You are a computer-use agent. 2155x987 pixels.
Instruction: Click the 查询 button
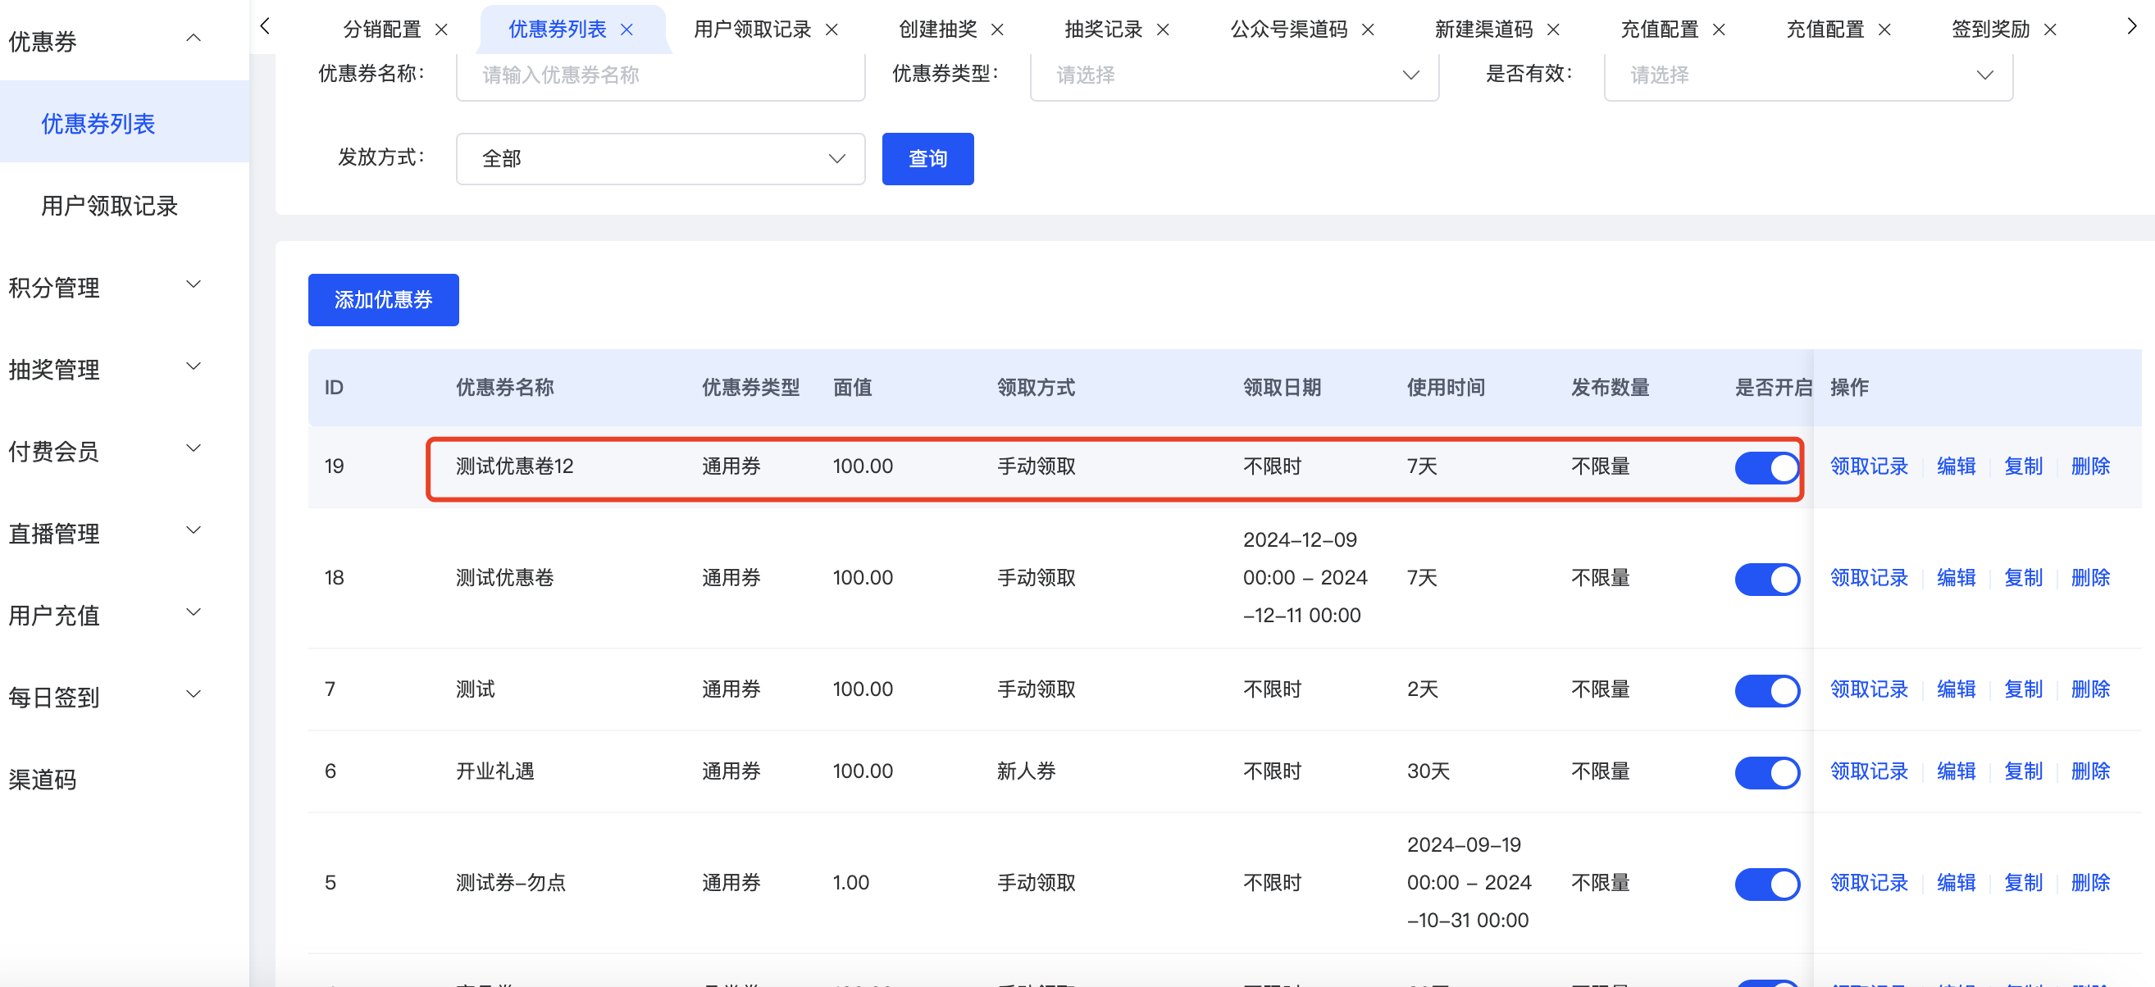coord(927,158)
